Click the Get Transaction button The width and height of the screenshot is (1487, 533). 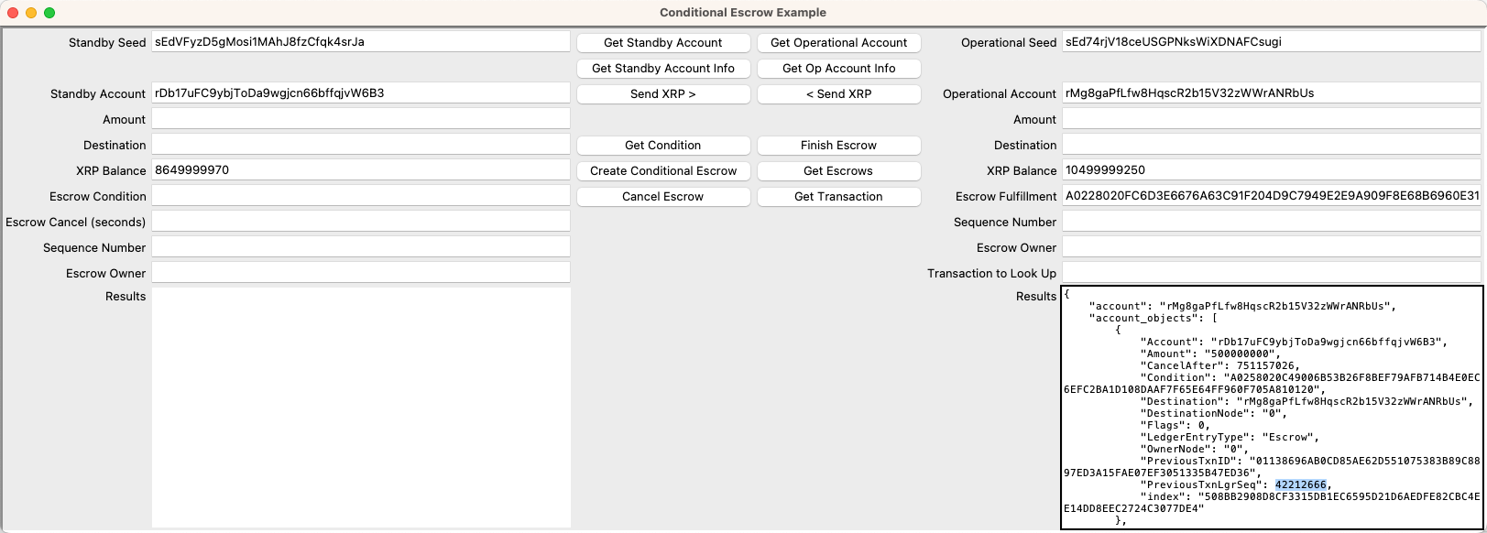(x=838, y=196)
